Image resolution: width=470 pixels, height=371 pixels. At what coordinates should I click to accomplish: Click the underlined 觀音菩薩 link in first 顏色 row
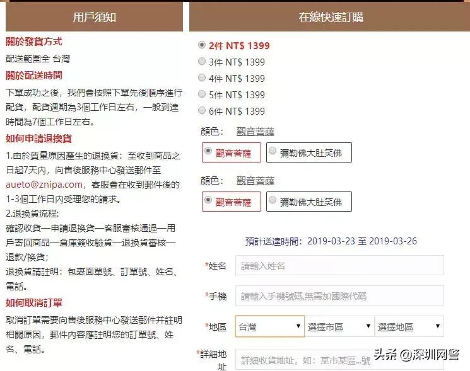(256, 132)
